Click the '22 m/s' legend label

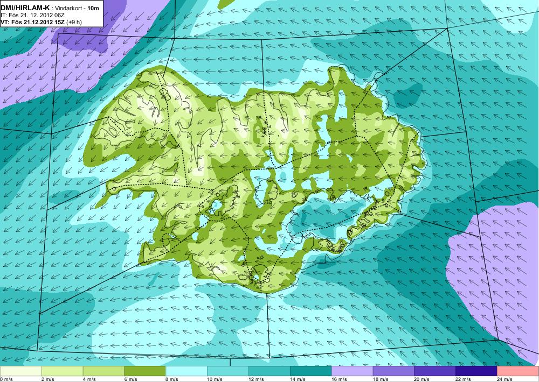point(464,379)
